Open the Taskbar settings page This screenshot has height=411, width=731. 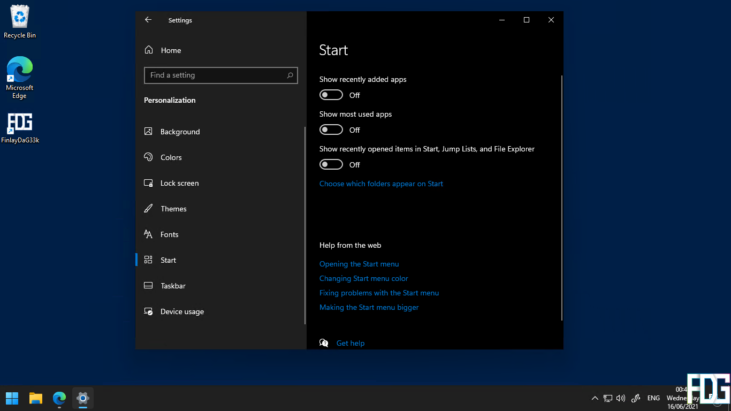click(x=173, y=286)
